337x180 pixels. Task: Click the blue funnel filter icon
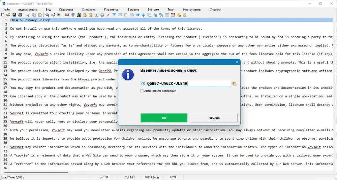pos(114,15)
